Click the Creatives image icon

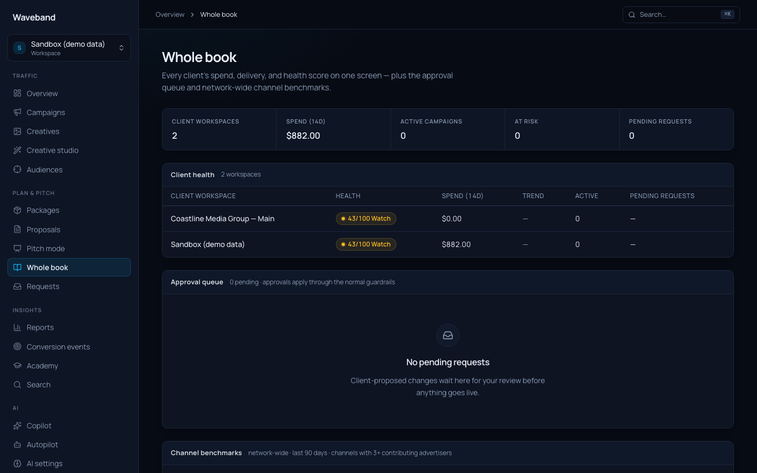(x=17, y=131)
